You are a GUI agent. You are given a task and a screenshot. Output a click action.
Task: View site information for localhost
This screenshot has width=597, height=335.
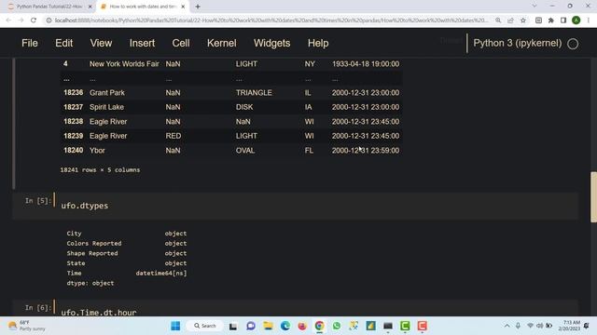pyautogui.click(x=49, y=20)
